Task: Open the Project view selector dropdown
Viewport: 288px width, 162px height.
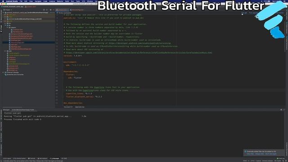Action: point(8,10)
